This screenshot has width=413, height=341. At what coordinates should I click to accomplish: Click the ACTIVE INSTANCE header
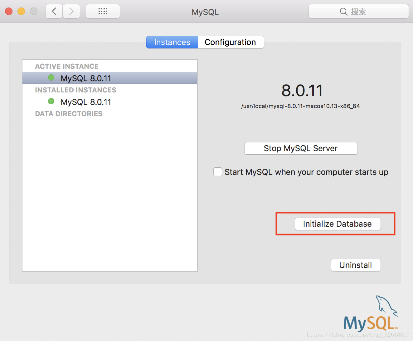pos(67,66)
